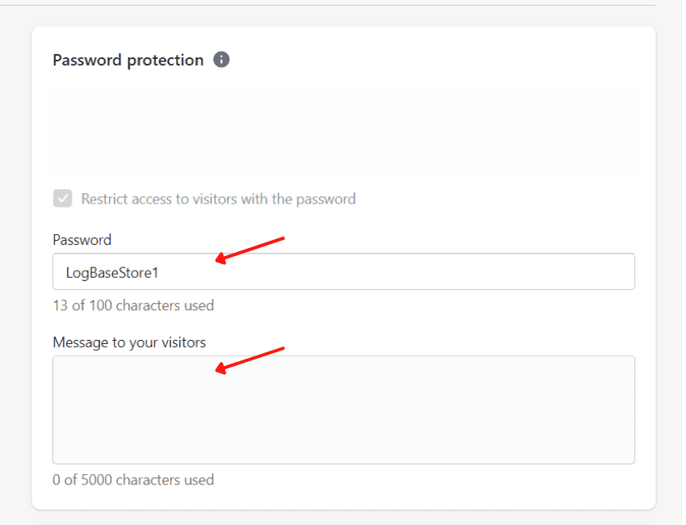Screen dimensions: 686x525
Task: Click the '0 of 5000 characters used' counter
Action: pyautogui.click(x=133, y=480)
